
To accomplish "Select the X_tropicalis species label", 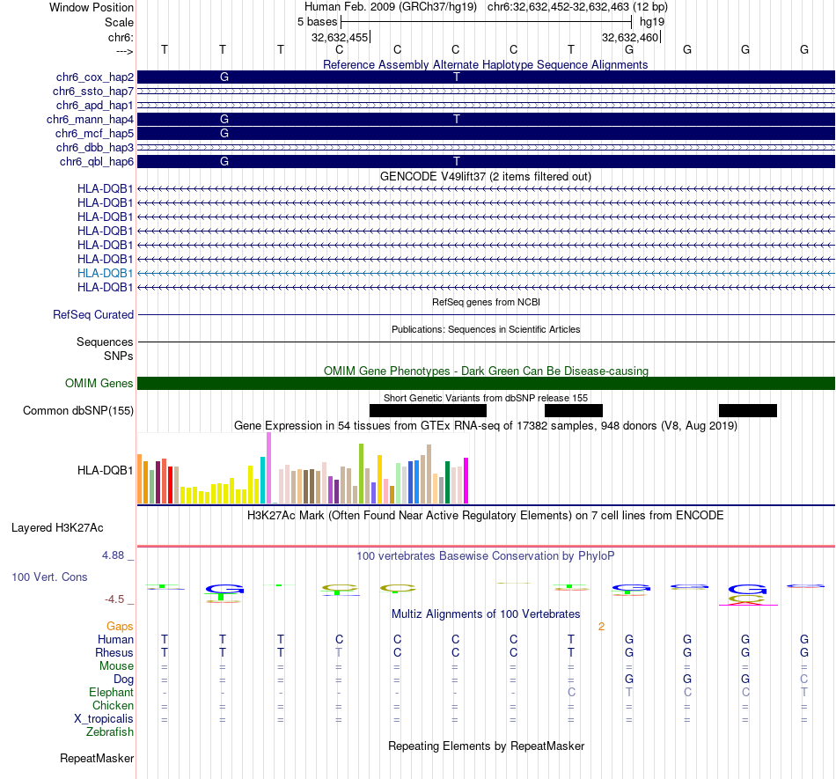I will click(104, 719).
